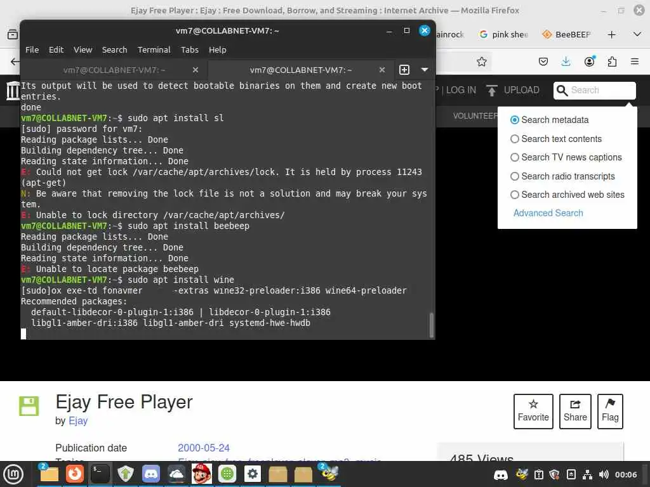
Task: Click the Firefox back arrow
Action: point(15,62)
